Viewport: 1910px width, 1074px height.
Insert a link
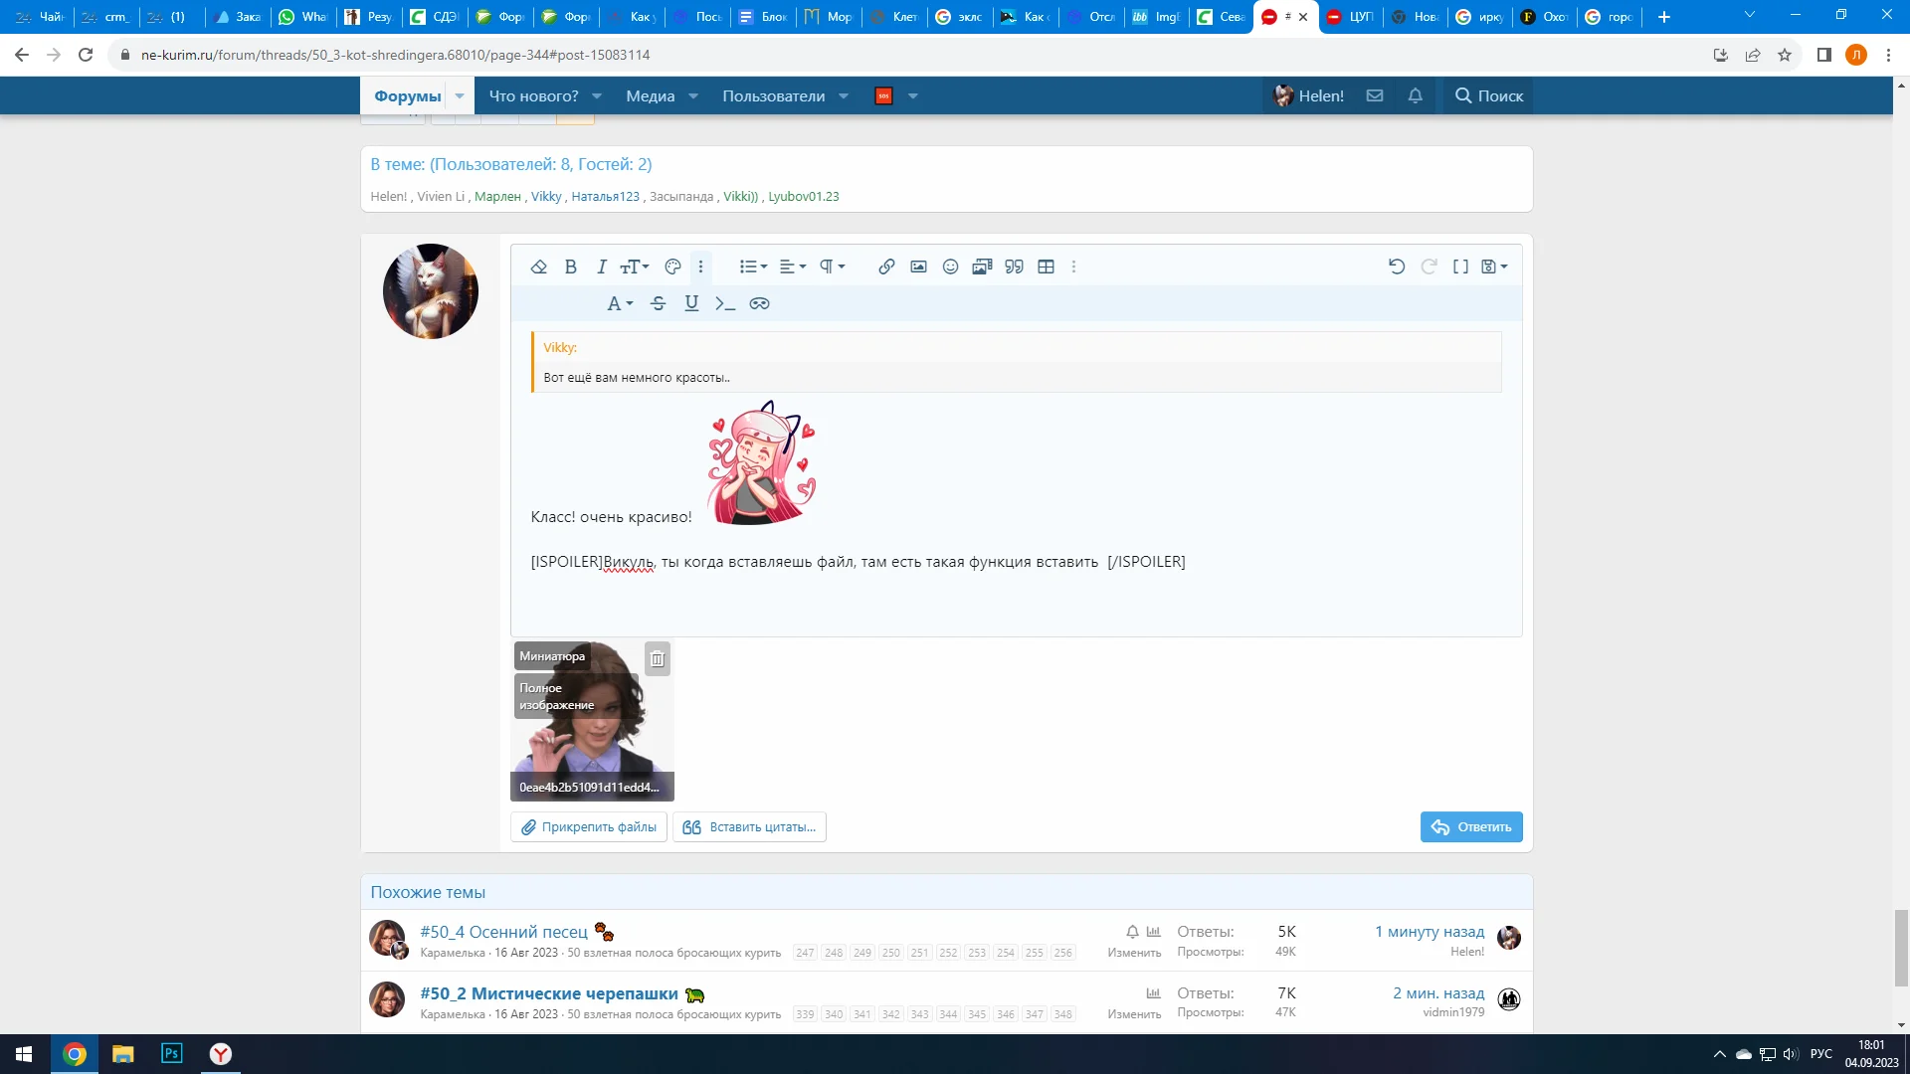885,267
